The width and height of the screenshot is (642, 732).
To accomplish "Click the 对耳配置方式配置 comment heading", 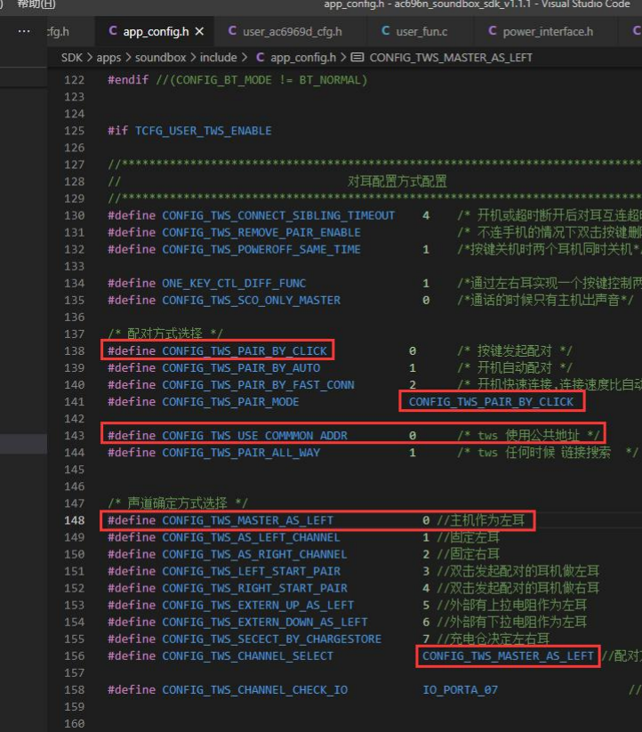I will (397, 181).
